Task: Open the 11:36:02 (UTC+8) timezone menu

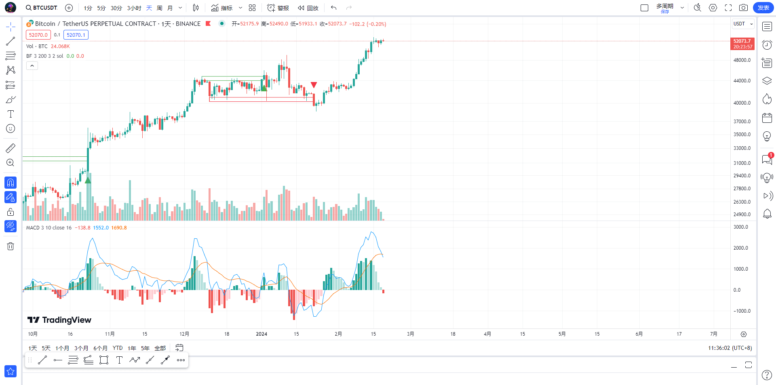Action: [730, 348]
